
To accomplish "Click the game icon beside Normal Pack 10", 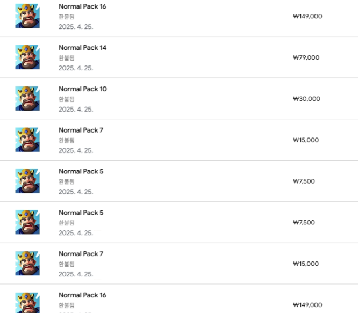I will point(27,99).
